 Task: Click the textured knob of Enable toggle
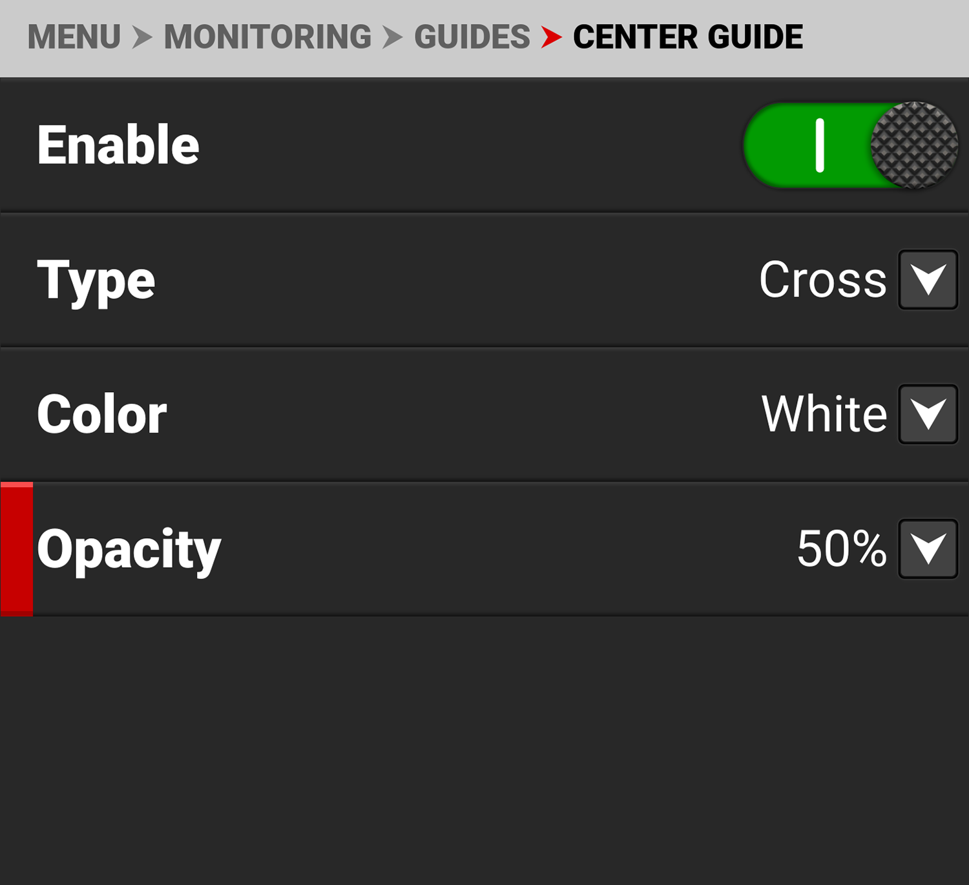tap(914, 145)
